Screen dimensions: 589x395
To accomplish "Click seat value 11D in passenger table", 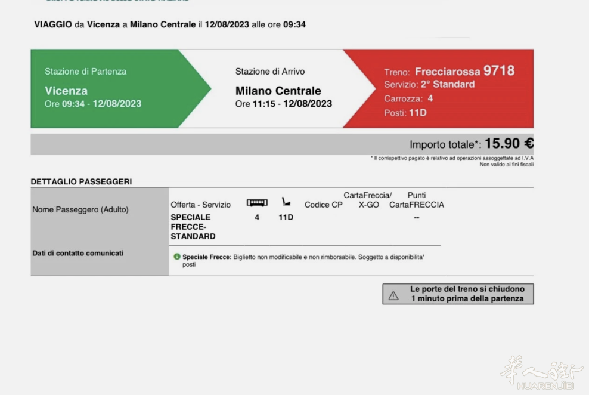I will point(286,218).
